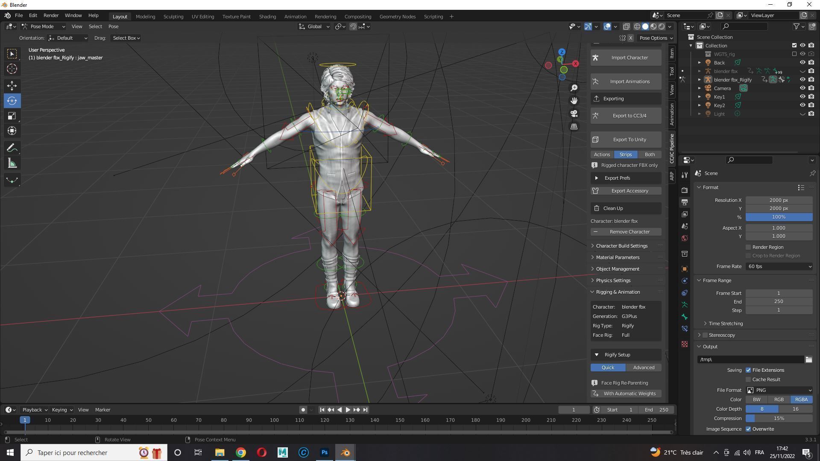
Task: Open the Render menu
Action: point(51,15)
